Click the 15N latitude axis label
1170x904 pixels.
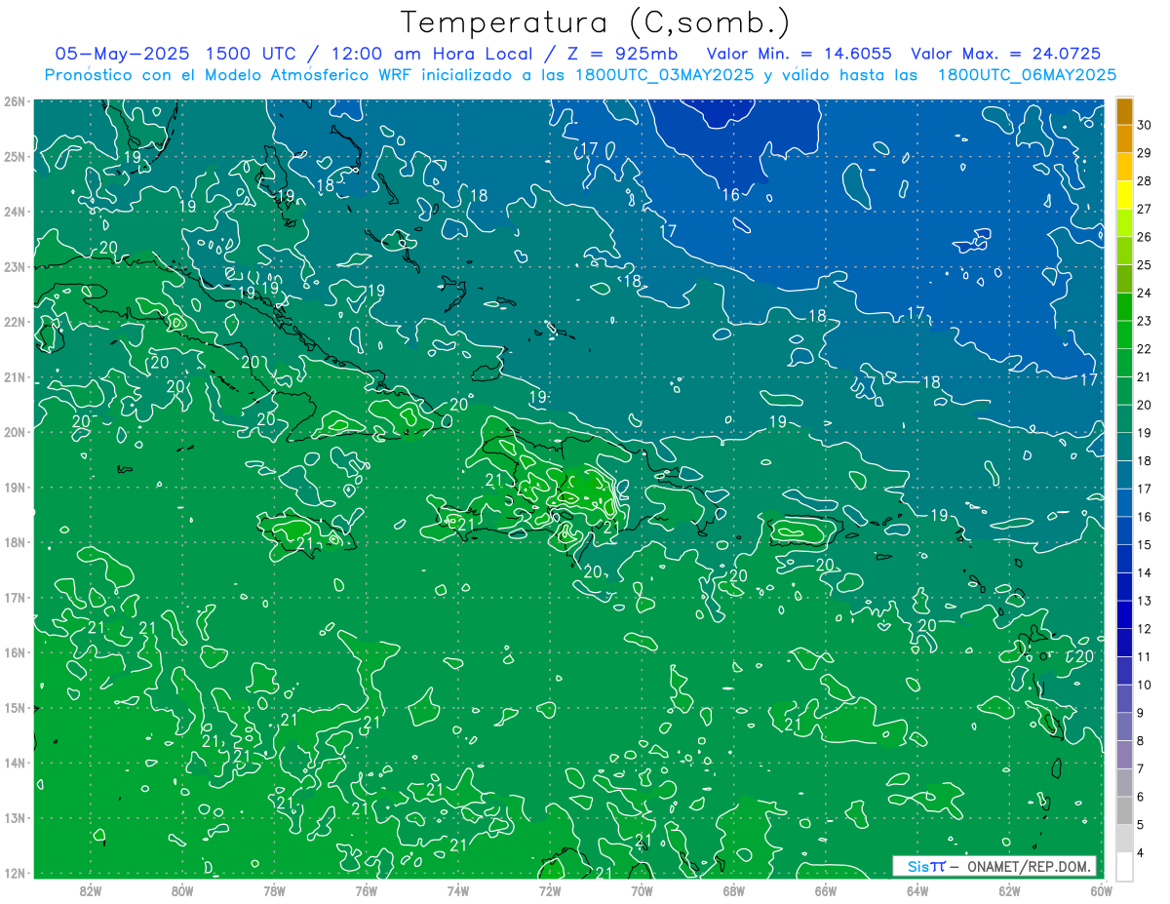pyautogui.click(x=16, y=707)
